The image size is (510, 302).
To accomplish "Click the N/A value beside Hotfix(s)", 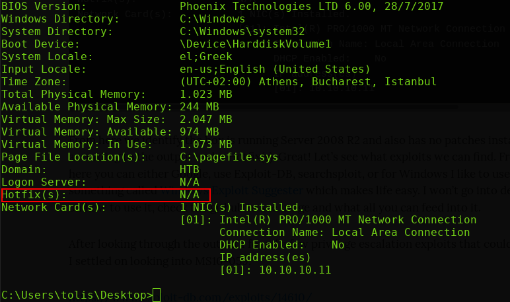I will tap(190, 195).
